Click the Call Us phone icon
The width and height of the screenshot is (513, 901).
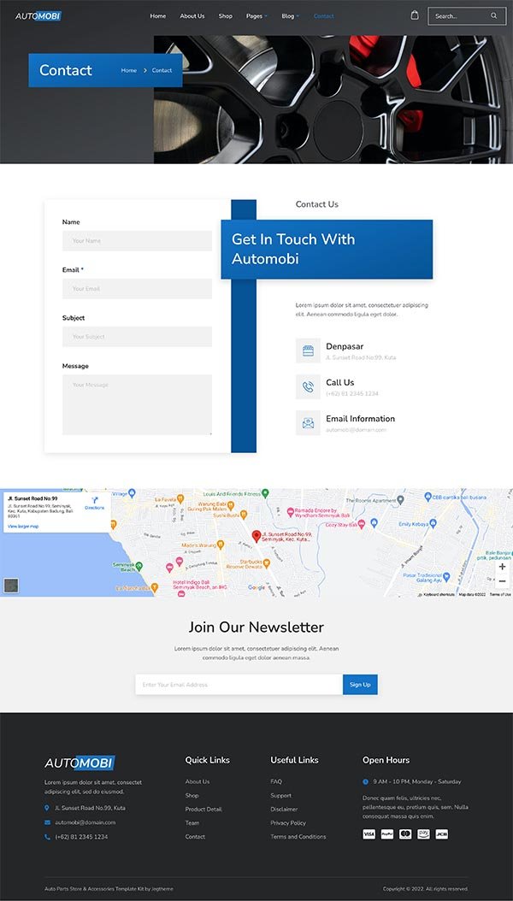[x=308, y=387]
